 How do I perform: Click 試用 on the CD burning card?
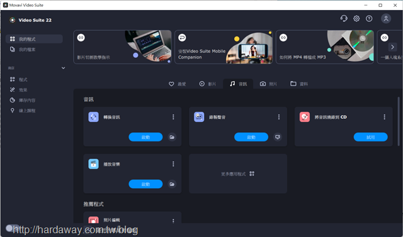click(x=371, y=137)
